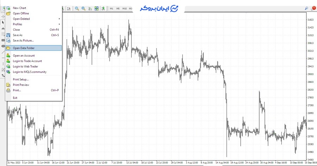Switch chart to M5 timeframe
The width and height of the screenshot is (317, 166).
pos(118,8)
